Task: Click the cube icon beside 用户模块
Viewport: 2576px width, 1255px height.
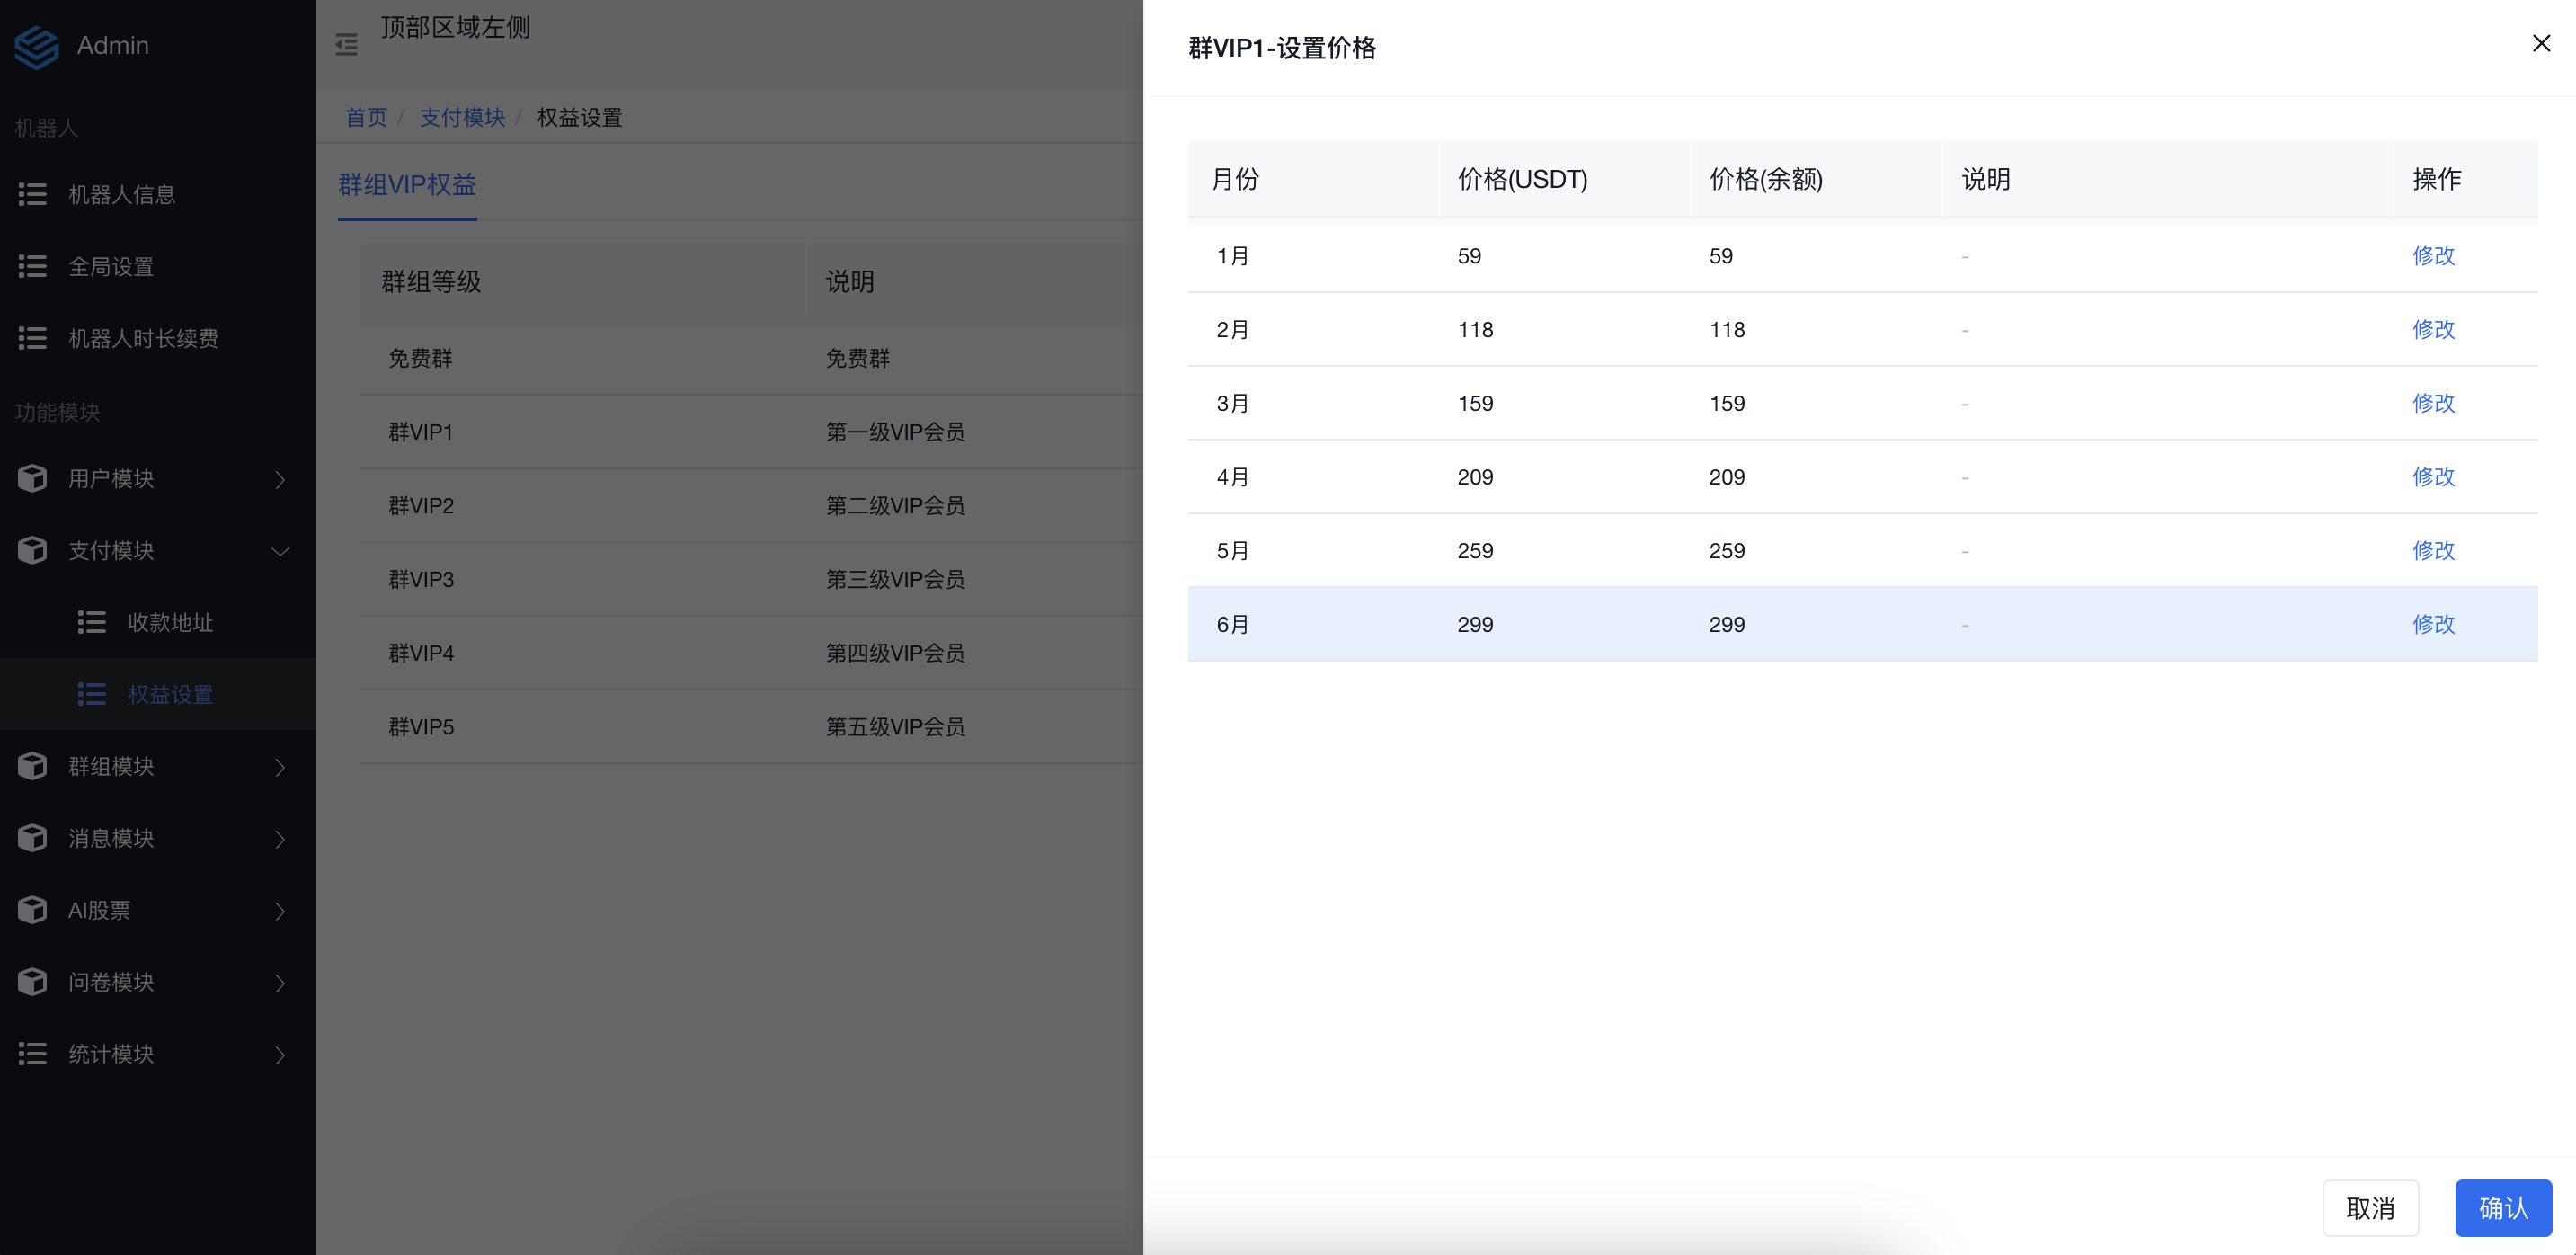Action: click(32, 479)
